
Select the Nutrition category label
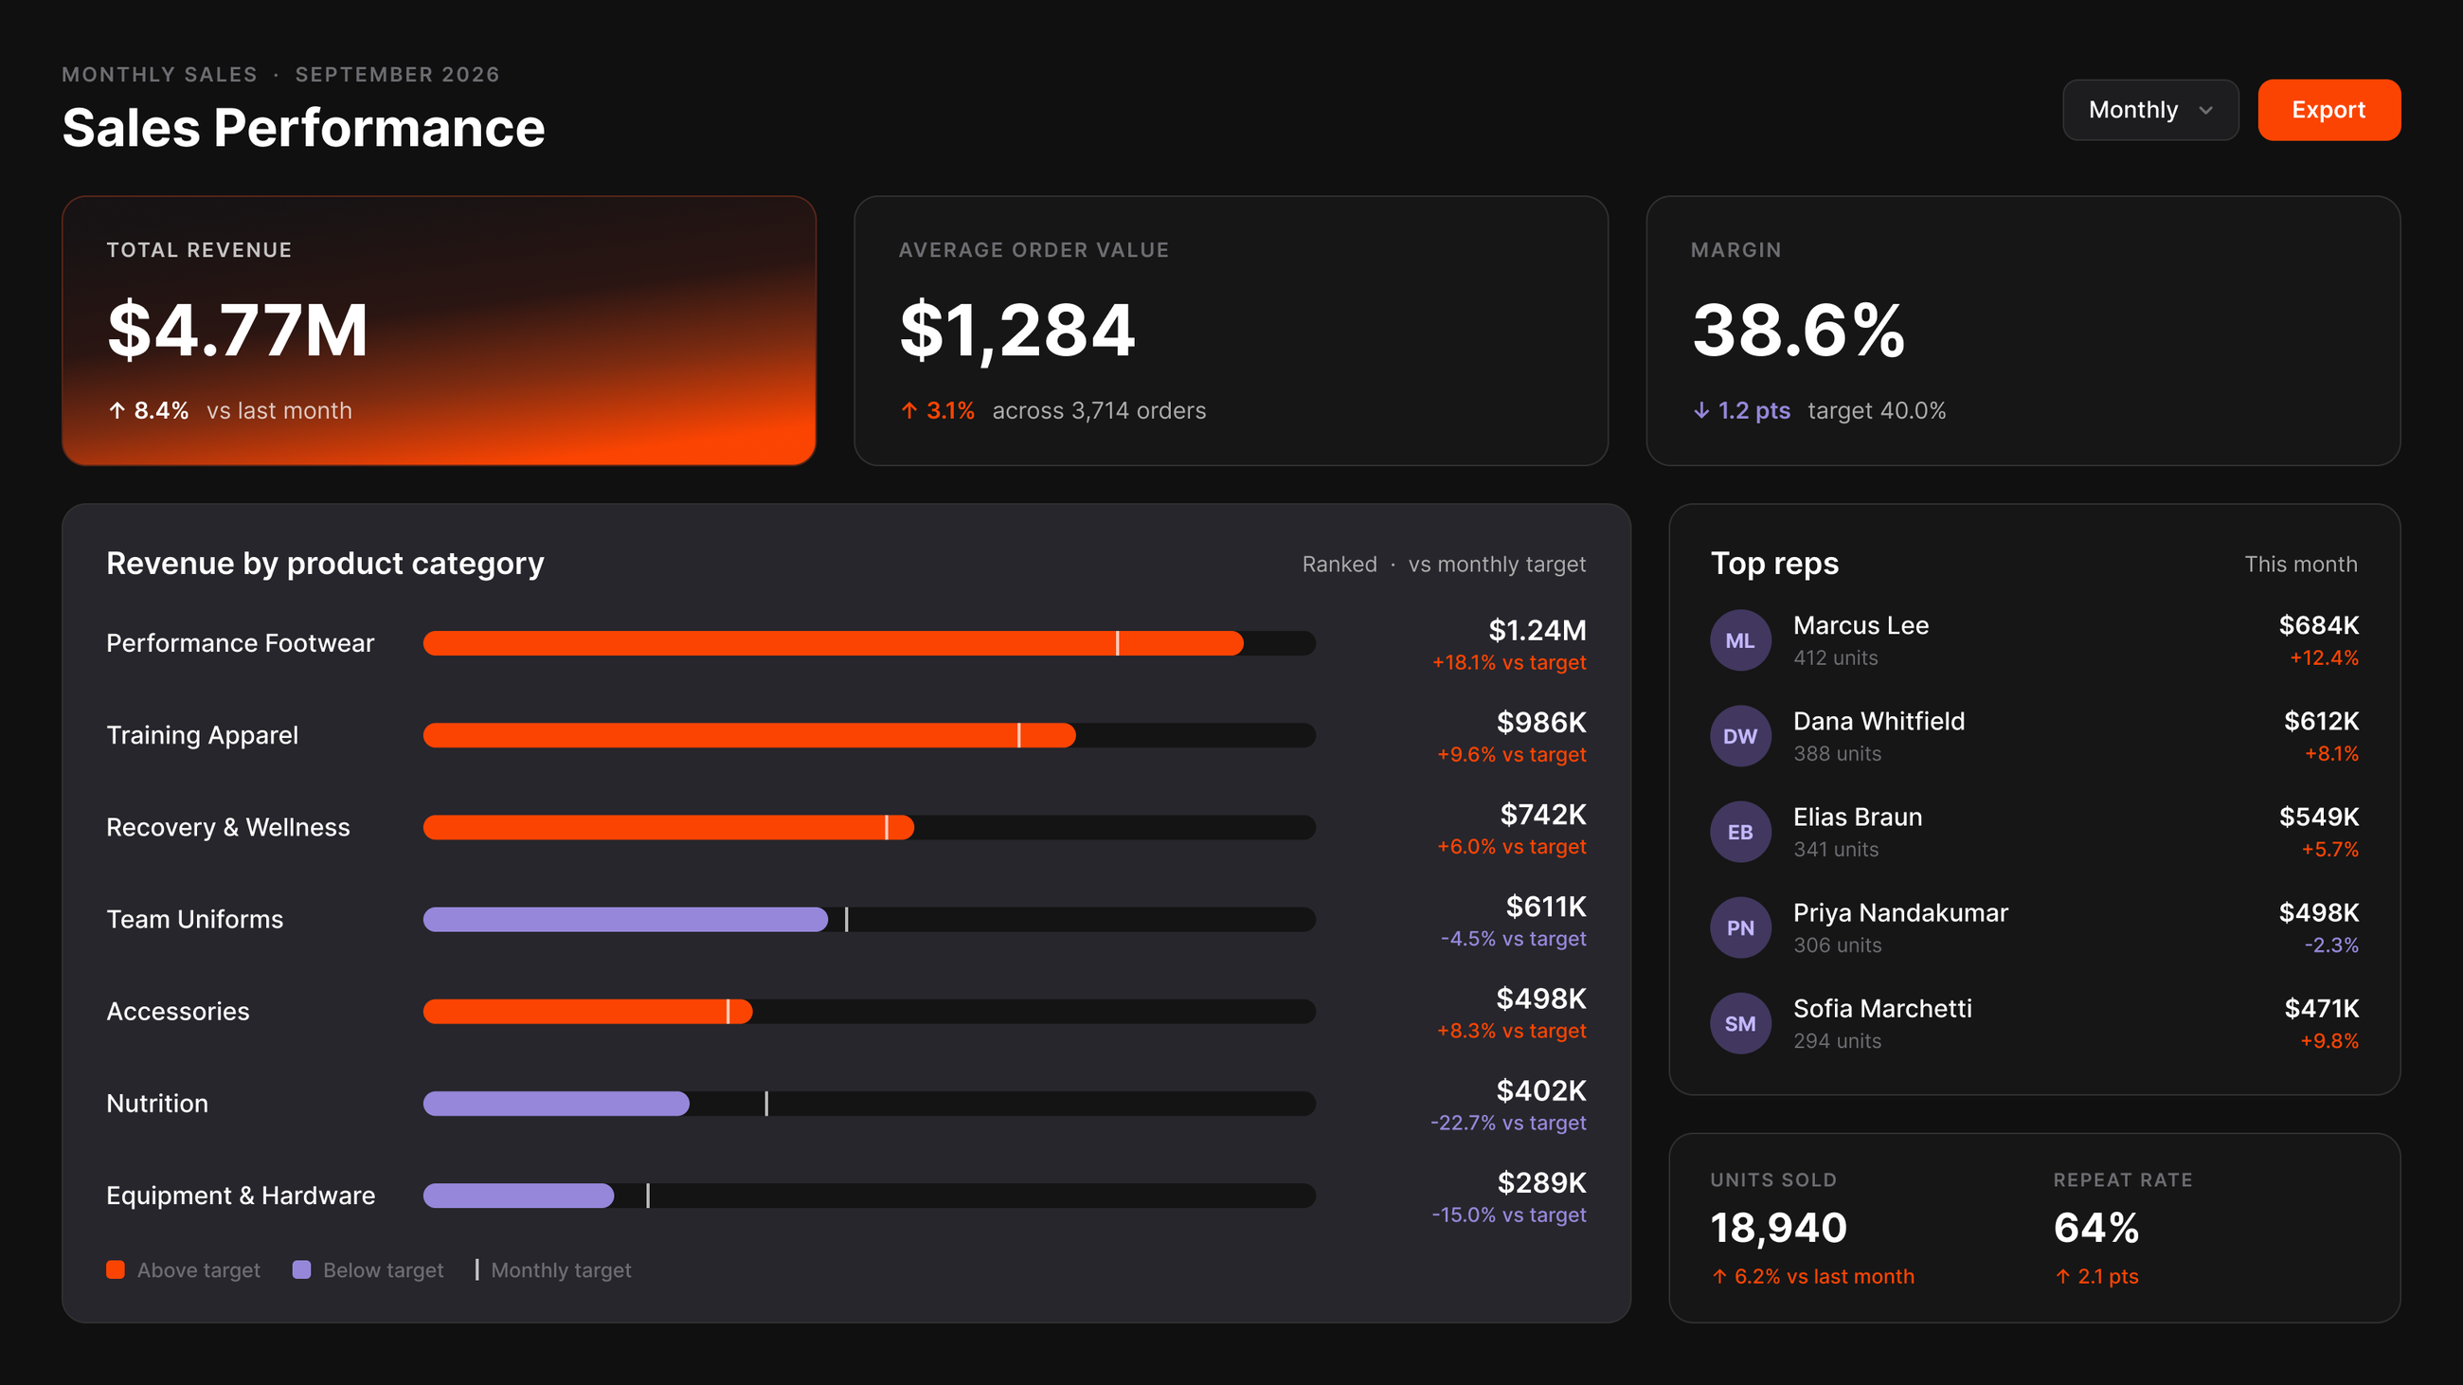157,1103
